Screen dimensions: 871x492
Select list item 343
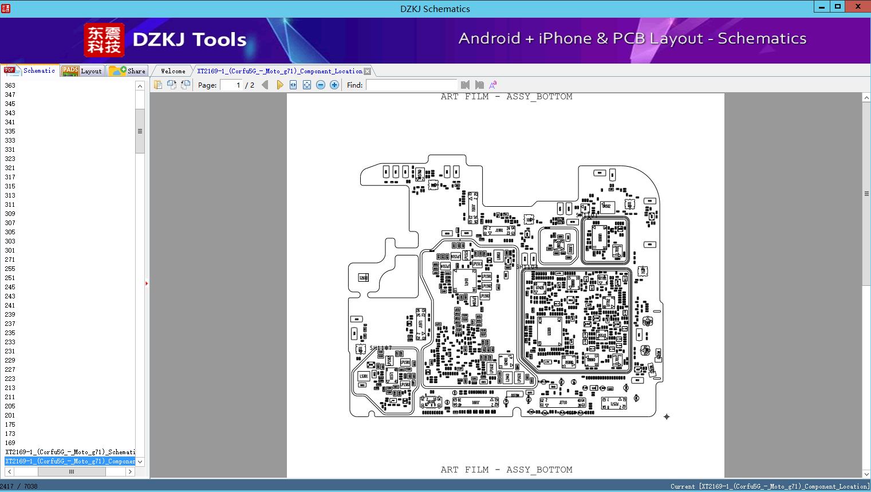pyautogui.click(x=10, y=113)
